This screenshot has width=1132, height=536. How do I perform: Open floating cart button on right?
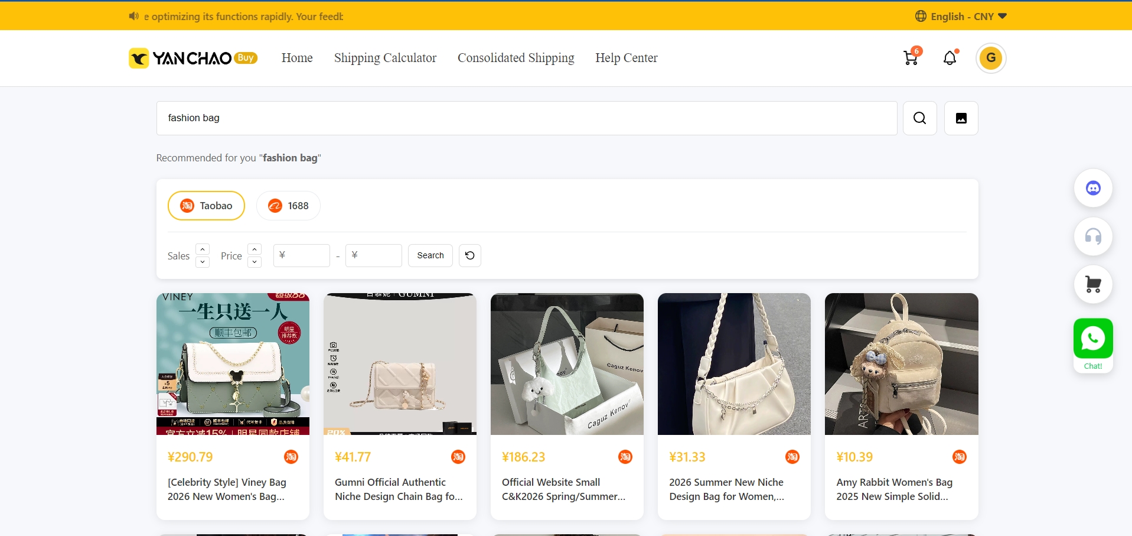point(1093,285)
